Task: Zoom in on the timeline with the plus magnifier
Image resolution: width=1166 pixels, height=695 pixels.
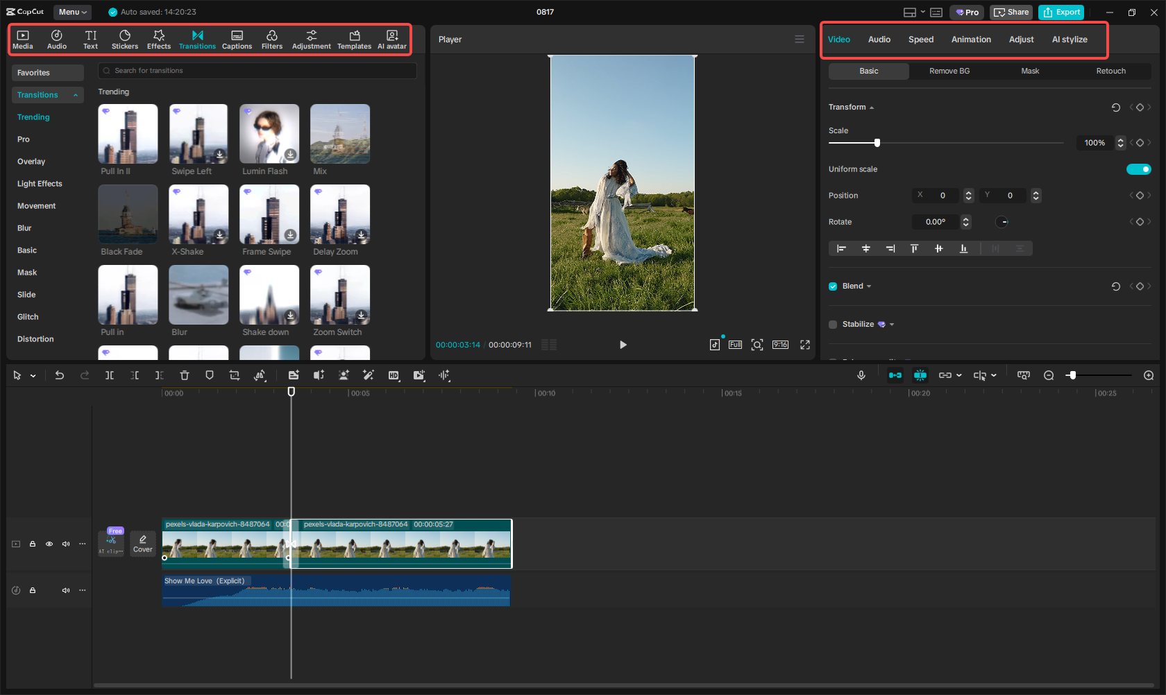Action: click(x=1149, y=375)
